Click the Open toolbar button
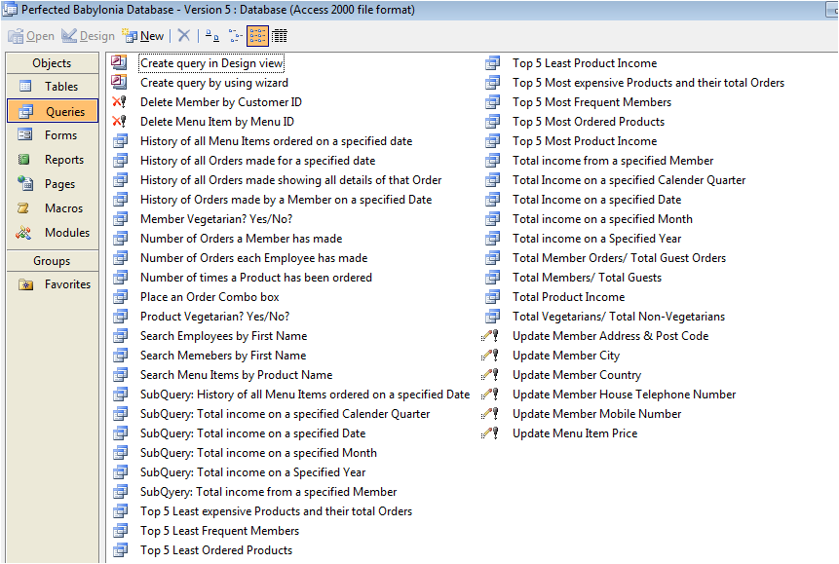The image size is (839, 564). click(31, 36)
